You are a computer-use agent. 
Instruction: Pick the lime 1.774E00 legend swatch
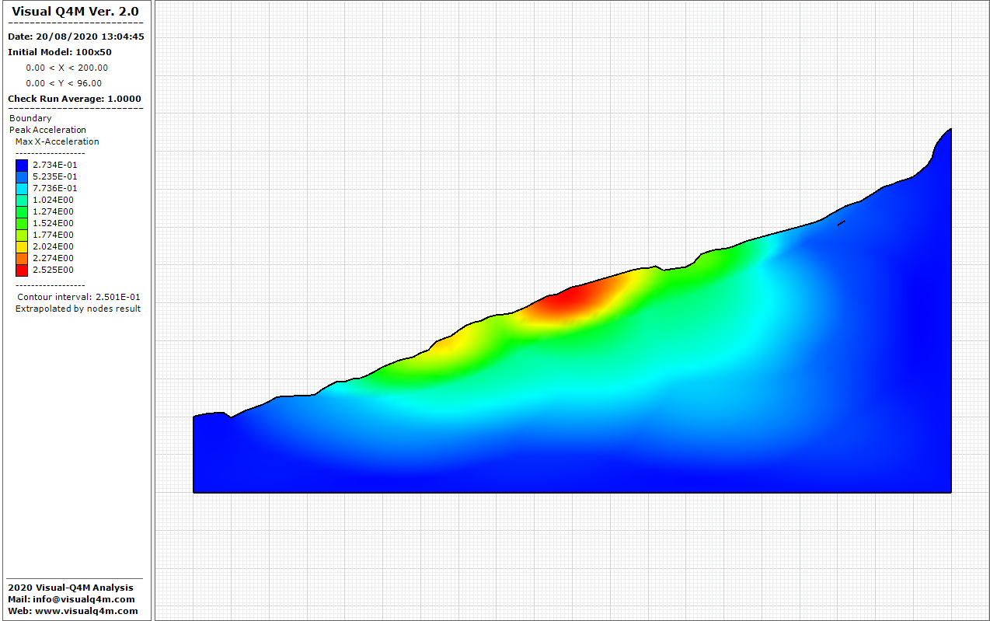point(22,235)
